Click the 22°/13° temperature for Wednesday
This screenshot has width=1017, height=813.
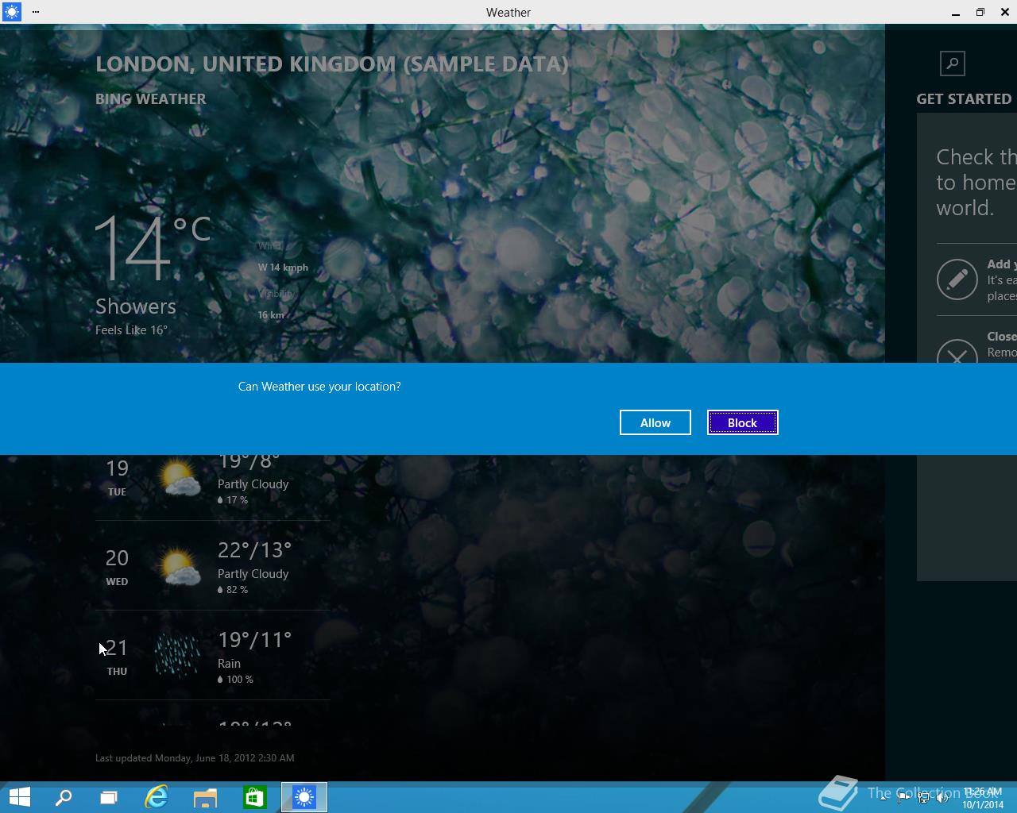click(254, 549)
